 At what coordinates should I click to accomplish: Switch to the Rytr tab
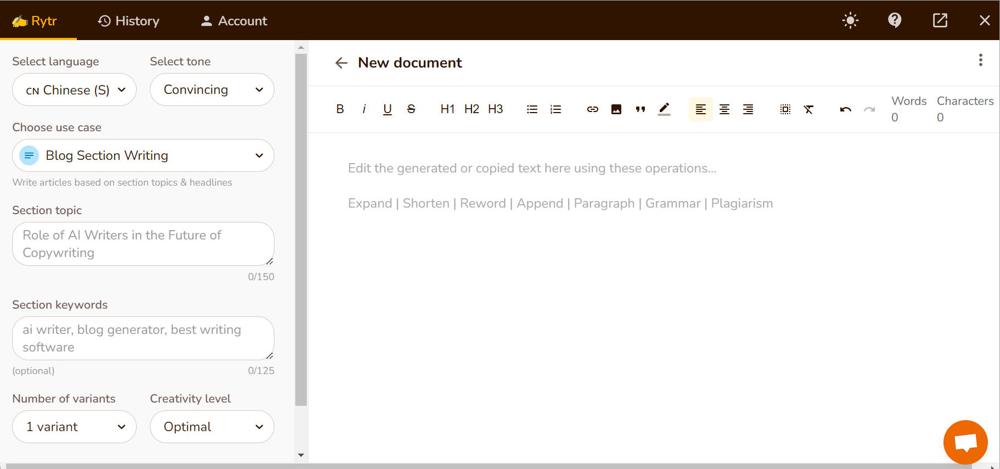(35, 21)
